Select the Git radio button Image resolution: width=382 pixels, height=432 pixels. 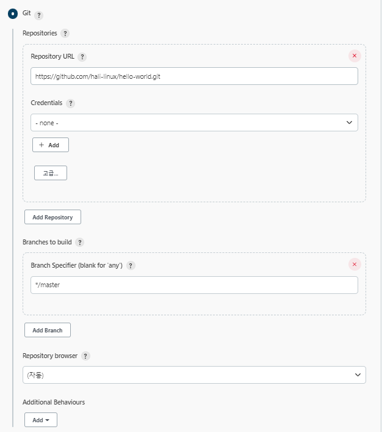coord(13,13)
